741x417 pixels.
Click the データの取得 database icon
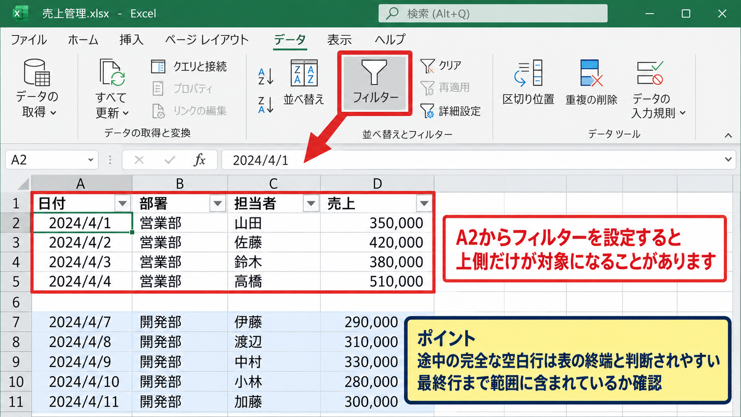tap(36, 72)
